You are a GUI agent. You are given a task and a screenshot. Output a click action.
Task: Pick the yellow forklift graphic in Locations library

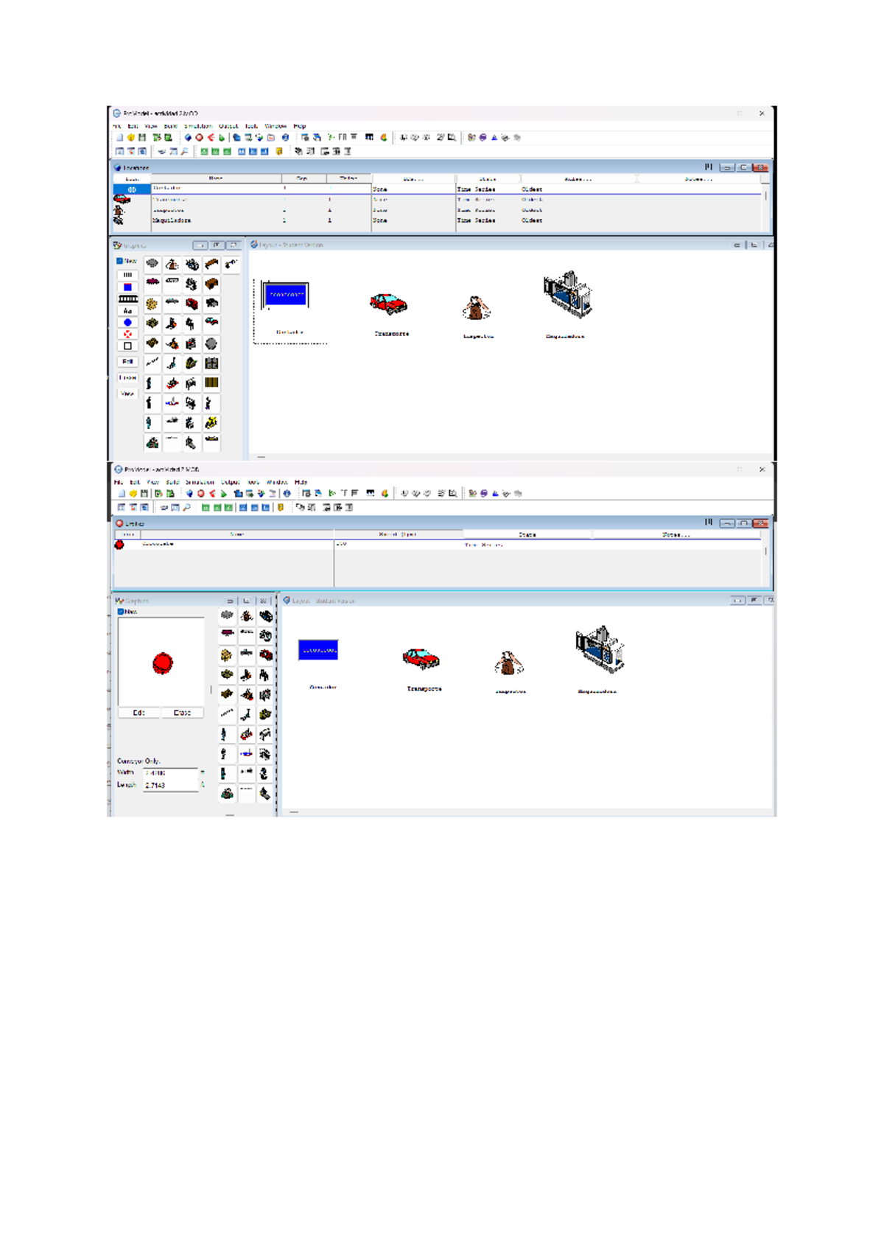pyautogui.click(x=211, y=423)
